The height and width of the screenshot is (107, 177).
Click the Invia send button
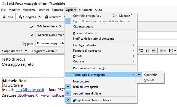(8, 17)
